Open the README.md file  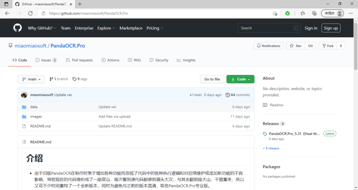click(x=40, y=126)
